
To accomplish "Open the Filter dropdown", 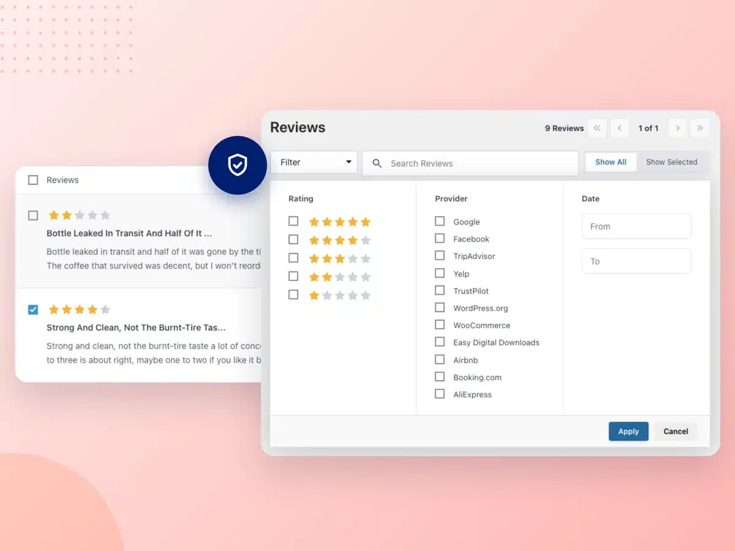I will click(314, 162).
